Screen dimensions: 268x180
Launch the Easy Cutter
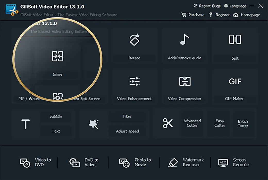point(220,123)
